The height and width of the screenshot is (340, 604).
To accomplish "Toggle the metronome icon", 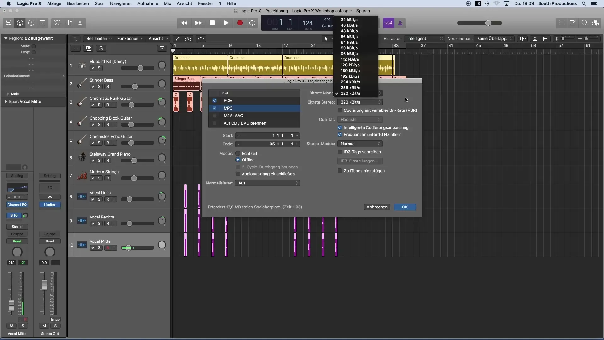I will point(400,23).
